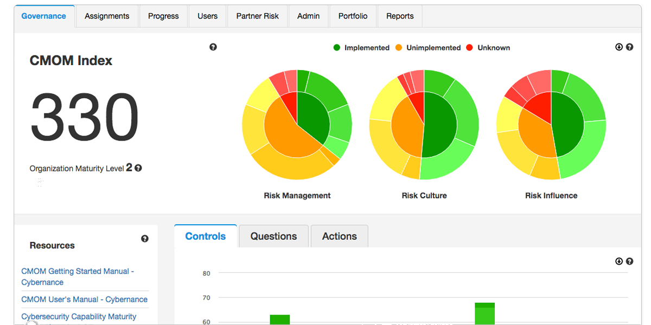
Task: Open help icon in Resources panel
Action: click(145, 239)
